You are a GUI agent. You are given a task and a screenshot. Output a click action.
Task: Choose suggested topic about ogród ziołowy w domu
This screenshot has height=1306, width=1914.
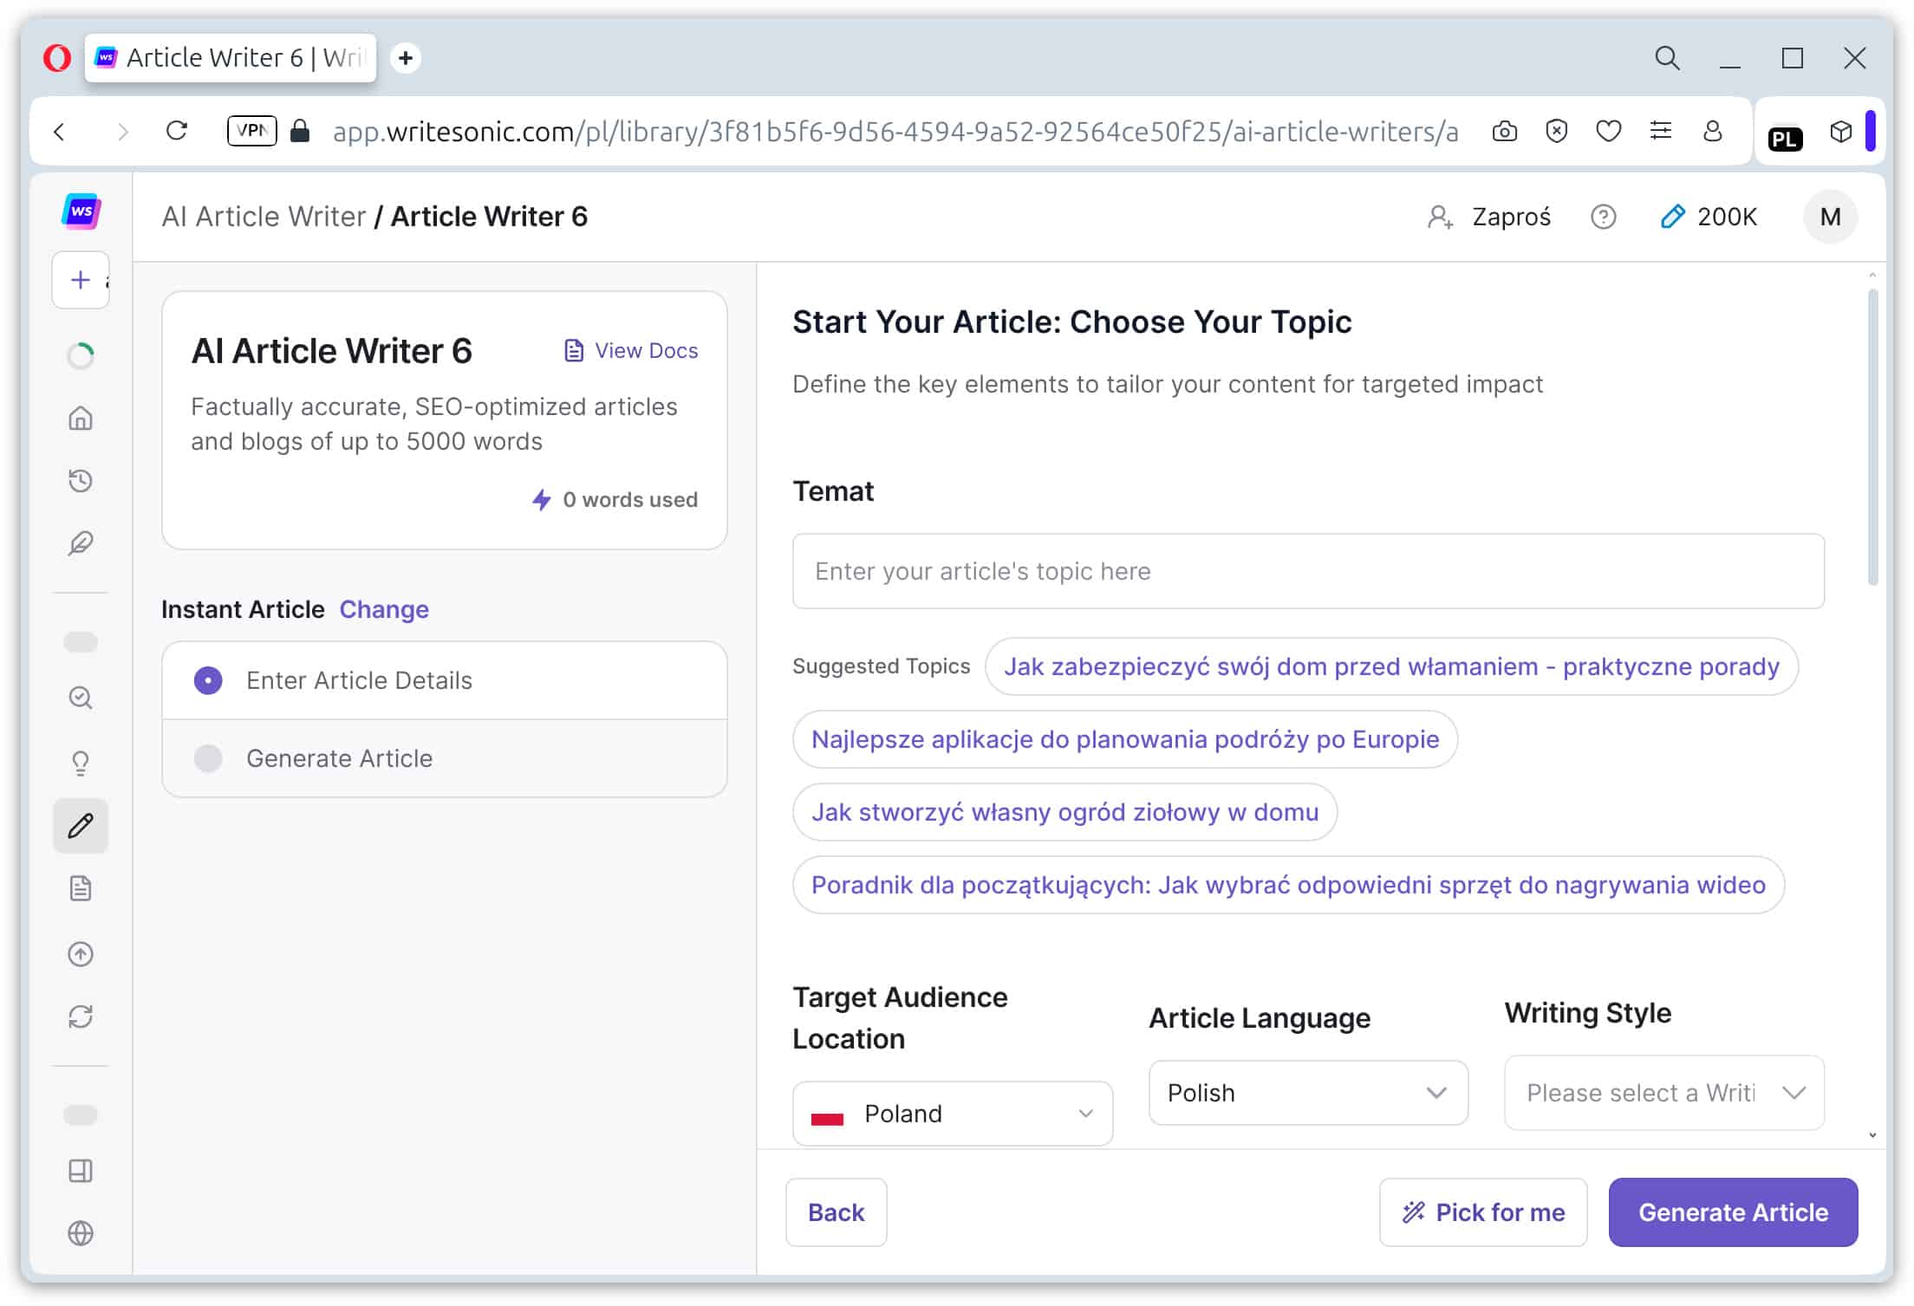click(x=1064, y=812)
